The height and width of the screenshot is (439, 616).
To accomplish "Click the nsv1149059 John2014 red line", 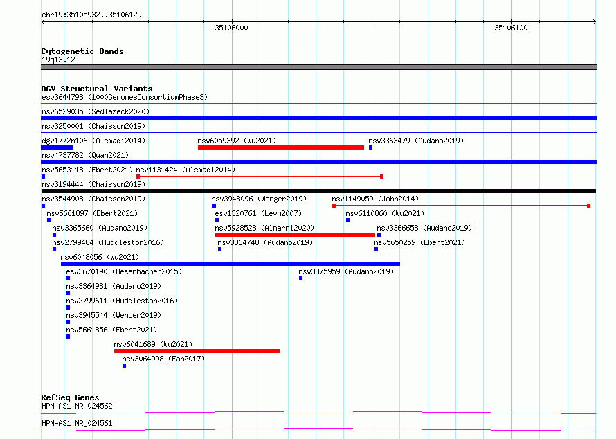I will point(461,206).
